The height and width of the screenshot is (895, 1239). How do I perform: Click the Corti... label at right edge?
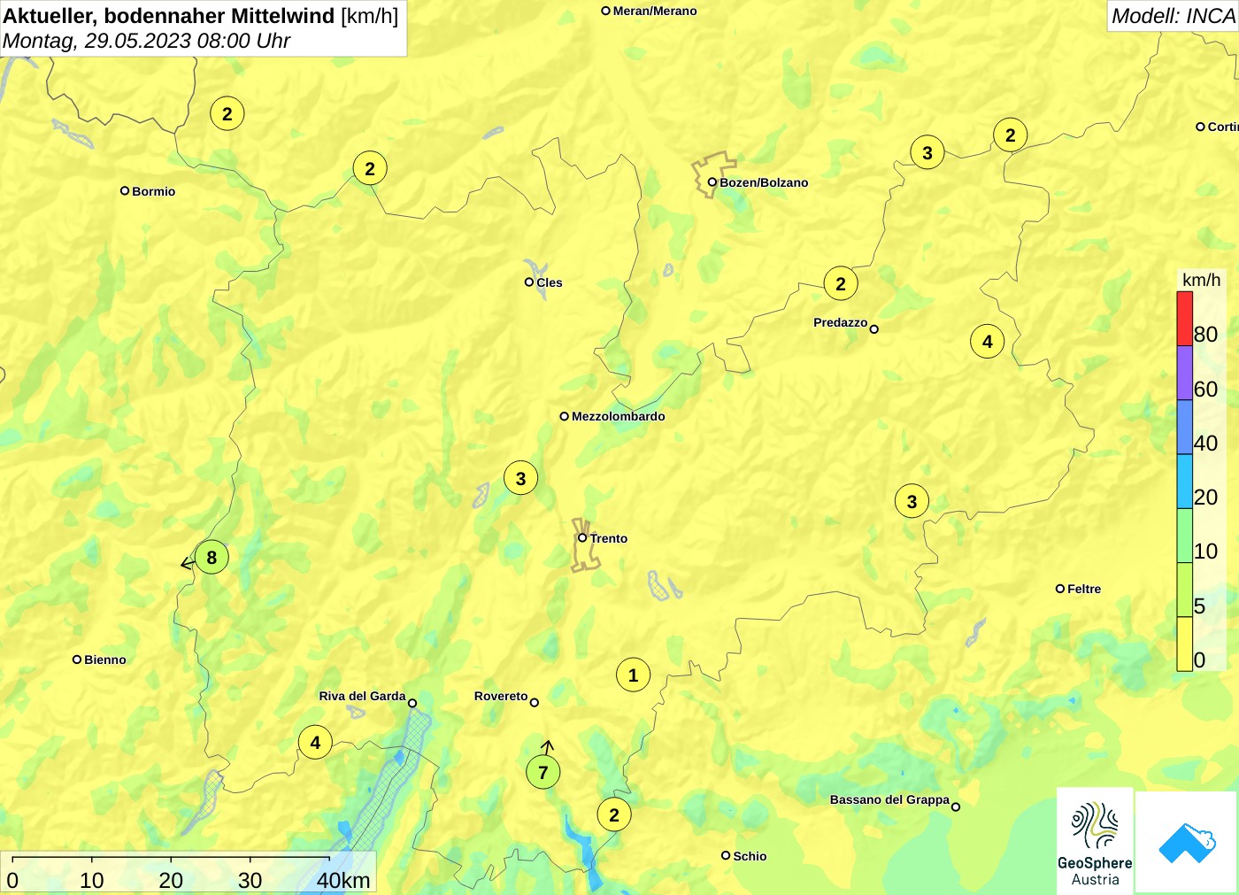1223,127
